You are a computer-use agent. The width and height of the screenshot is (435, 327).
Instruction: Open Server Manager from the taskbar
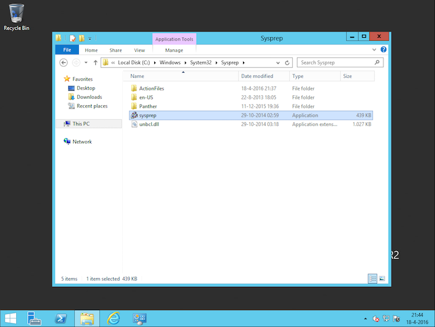(x=34, y=318)
